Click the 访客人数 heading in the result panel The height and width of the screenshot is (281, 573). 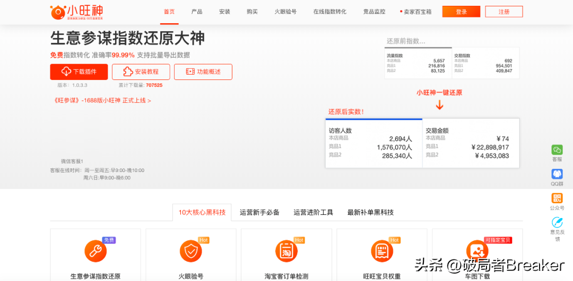point(340,131)
